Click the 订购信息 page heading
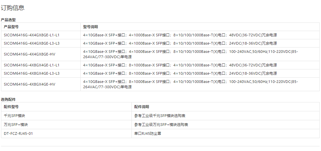 tap(13, 8)
